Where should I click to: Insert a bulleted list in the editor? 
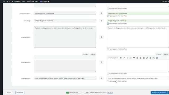127,58
